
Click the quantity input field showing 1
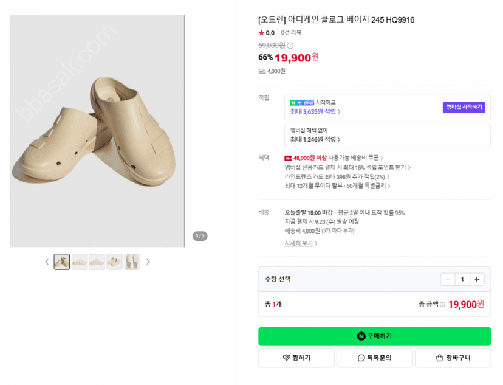click(462, 279)
